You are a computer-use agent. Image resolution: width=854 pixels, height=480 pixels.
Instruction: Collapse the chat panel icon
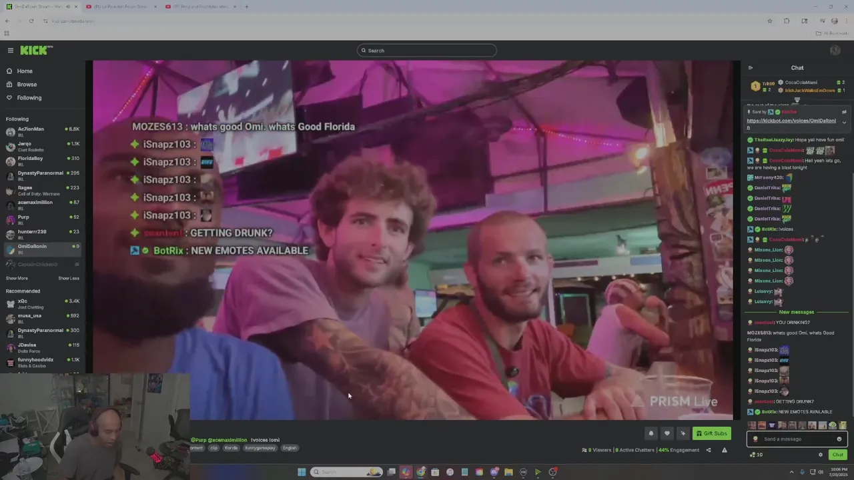coord(751,67)
